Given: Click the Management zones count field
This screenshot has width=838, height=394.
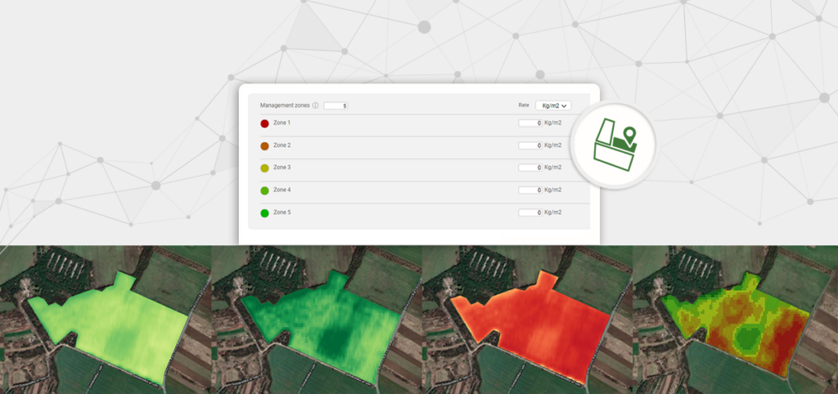Looking at the screenshot, I should pyautogui.click(x=336, y=105).
